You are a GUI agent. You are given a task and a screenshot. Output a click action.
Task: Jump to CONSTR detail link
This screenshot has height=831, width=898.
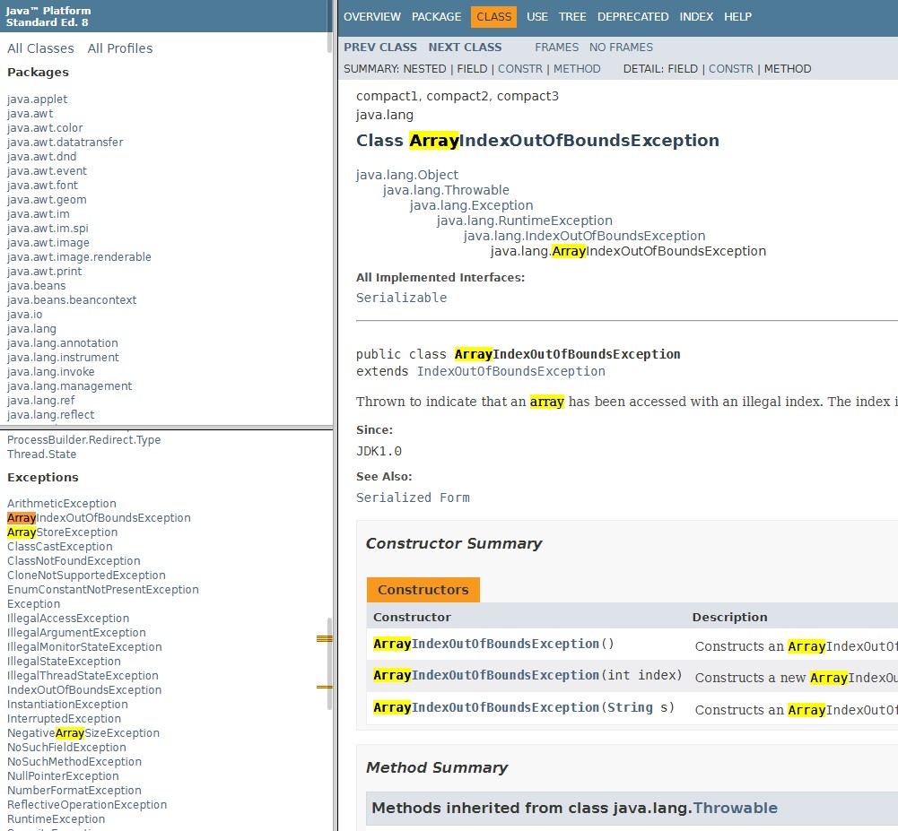(x=731, y=69)
